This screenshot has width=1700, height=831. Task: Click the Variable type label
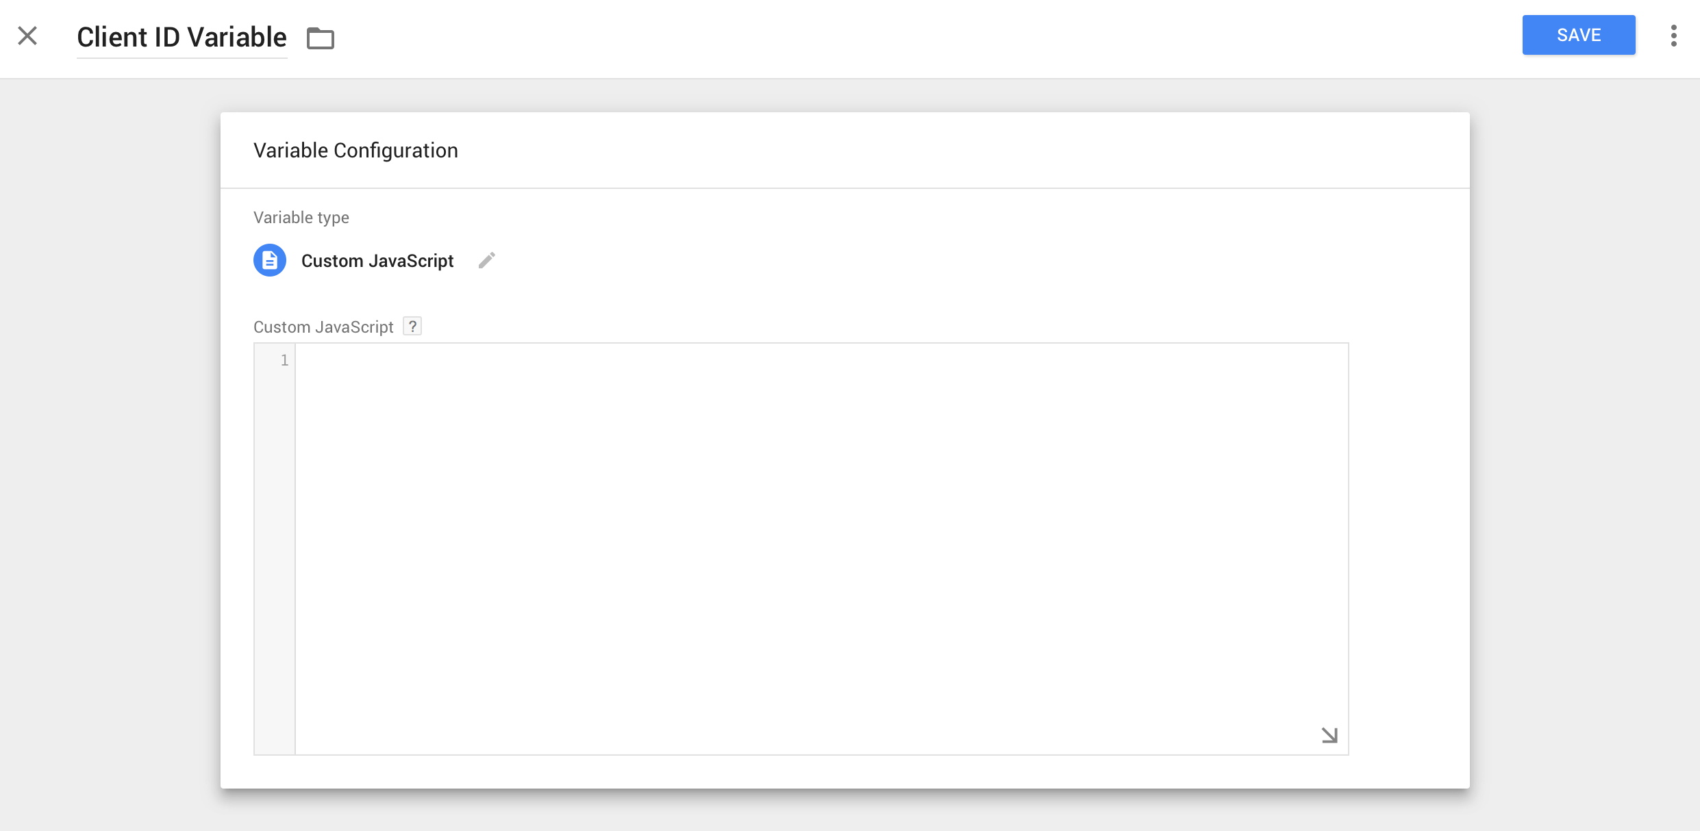point(301,218)
